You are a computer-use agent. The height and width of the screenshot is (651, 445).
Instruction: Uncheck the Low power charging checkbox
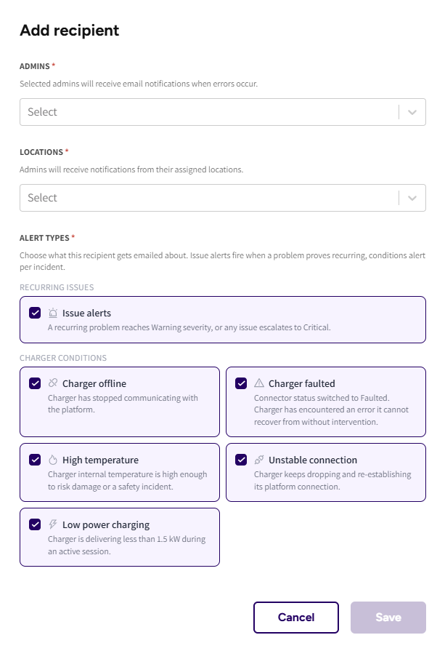(35, 524)
